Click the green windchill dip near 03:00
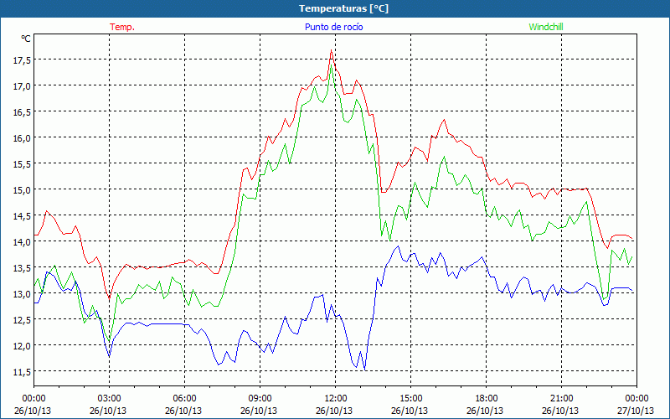This screenshot has height=419, width=670. click(x=110, y=341)
